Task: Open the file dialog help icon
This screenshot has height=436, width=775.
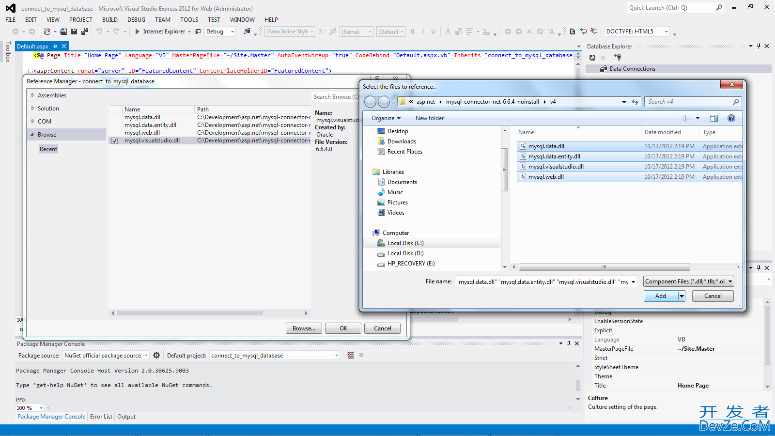Action: pos(731,118)
